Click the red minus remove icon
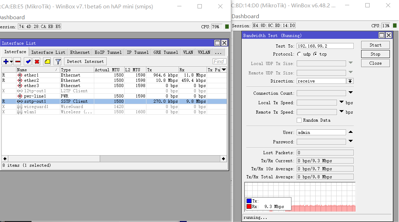Image resolution: width=399 pixels, height=222 pixels. point(18,62)
